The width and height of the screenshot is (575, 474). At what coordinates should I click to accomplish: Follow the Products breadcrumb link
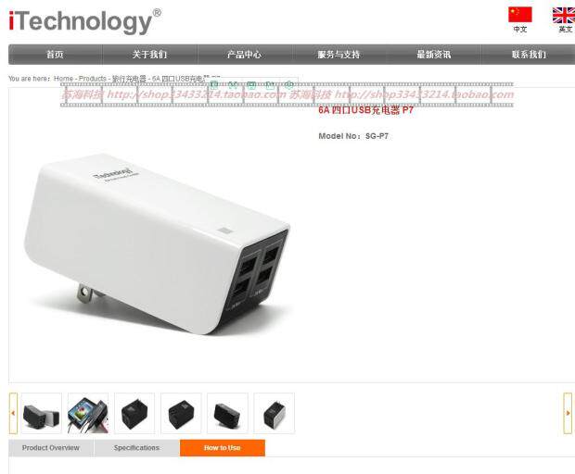pyautogui.click(x=93, y=79)
